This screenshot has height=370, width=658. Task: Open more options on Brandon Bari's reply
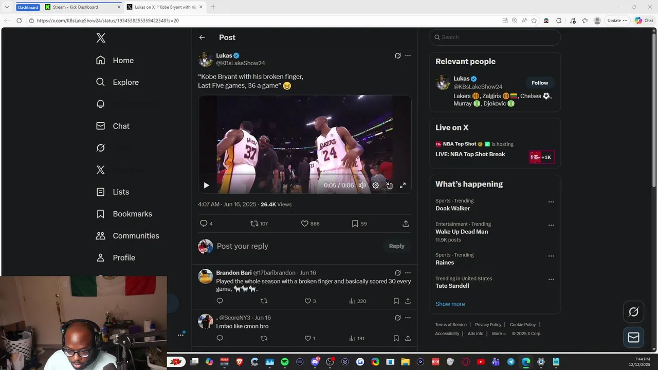(x=408, y=273)
